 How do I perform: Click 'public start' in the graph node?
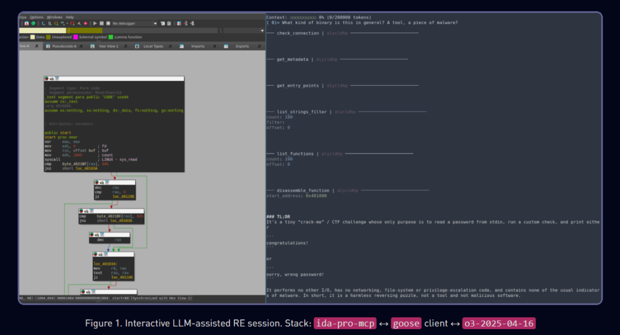pyautogui.click(x=58, y=133)
